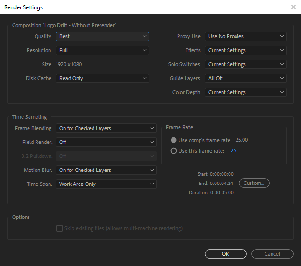This screenshot has width=301, height=266.
Task: Confirm settings with the OK button
Action: click(226, 254)
